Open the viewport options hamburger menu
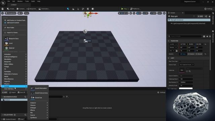 (x=2, y=13)
